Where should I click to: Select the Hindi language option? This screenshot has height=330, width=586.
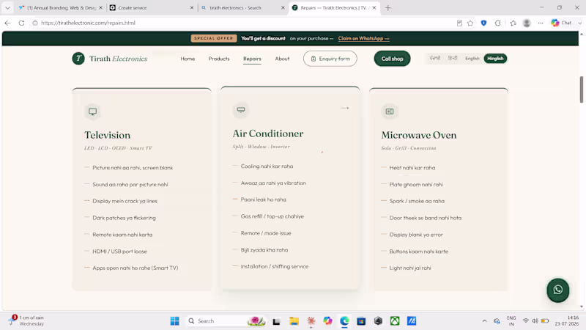pyautogui.click(x=453, y=59)
